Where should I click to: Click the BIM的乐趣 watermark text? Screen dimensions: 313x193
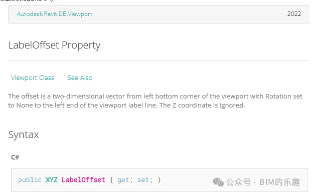[x=279, y=182]
